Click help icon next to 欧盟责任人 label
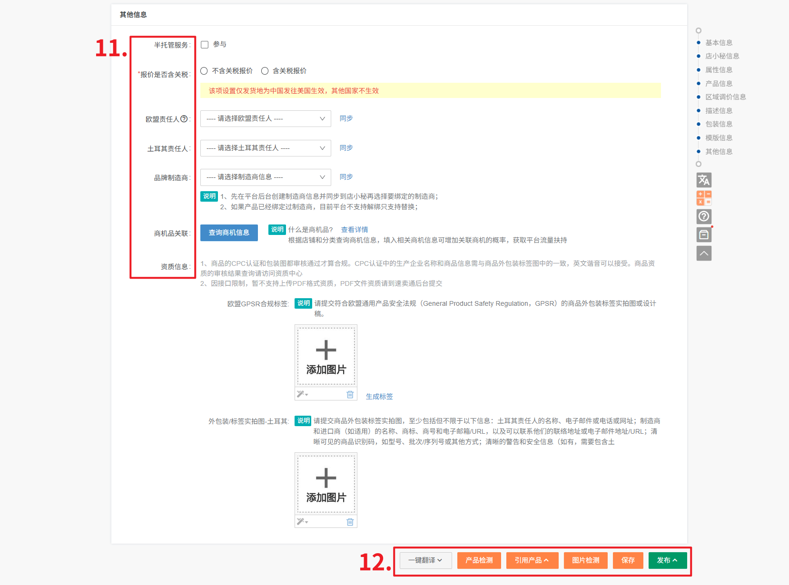The image size is (789, 585). (184, 119)
